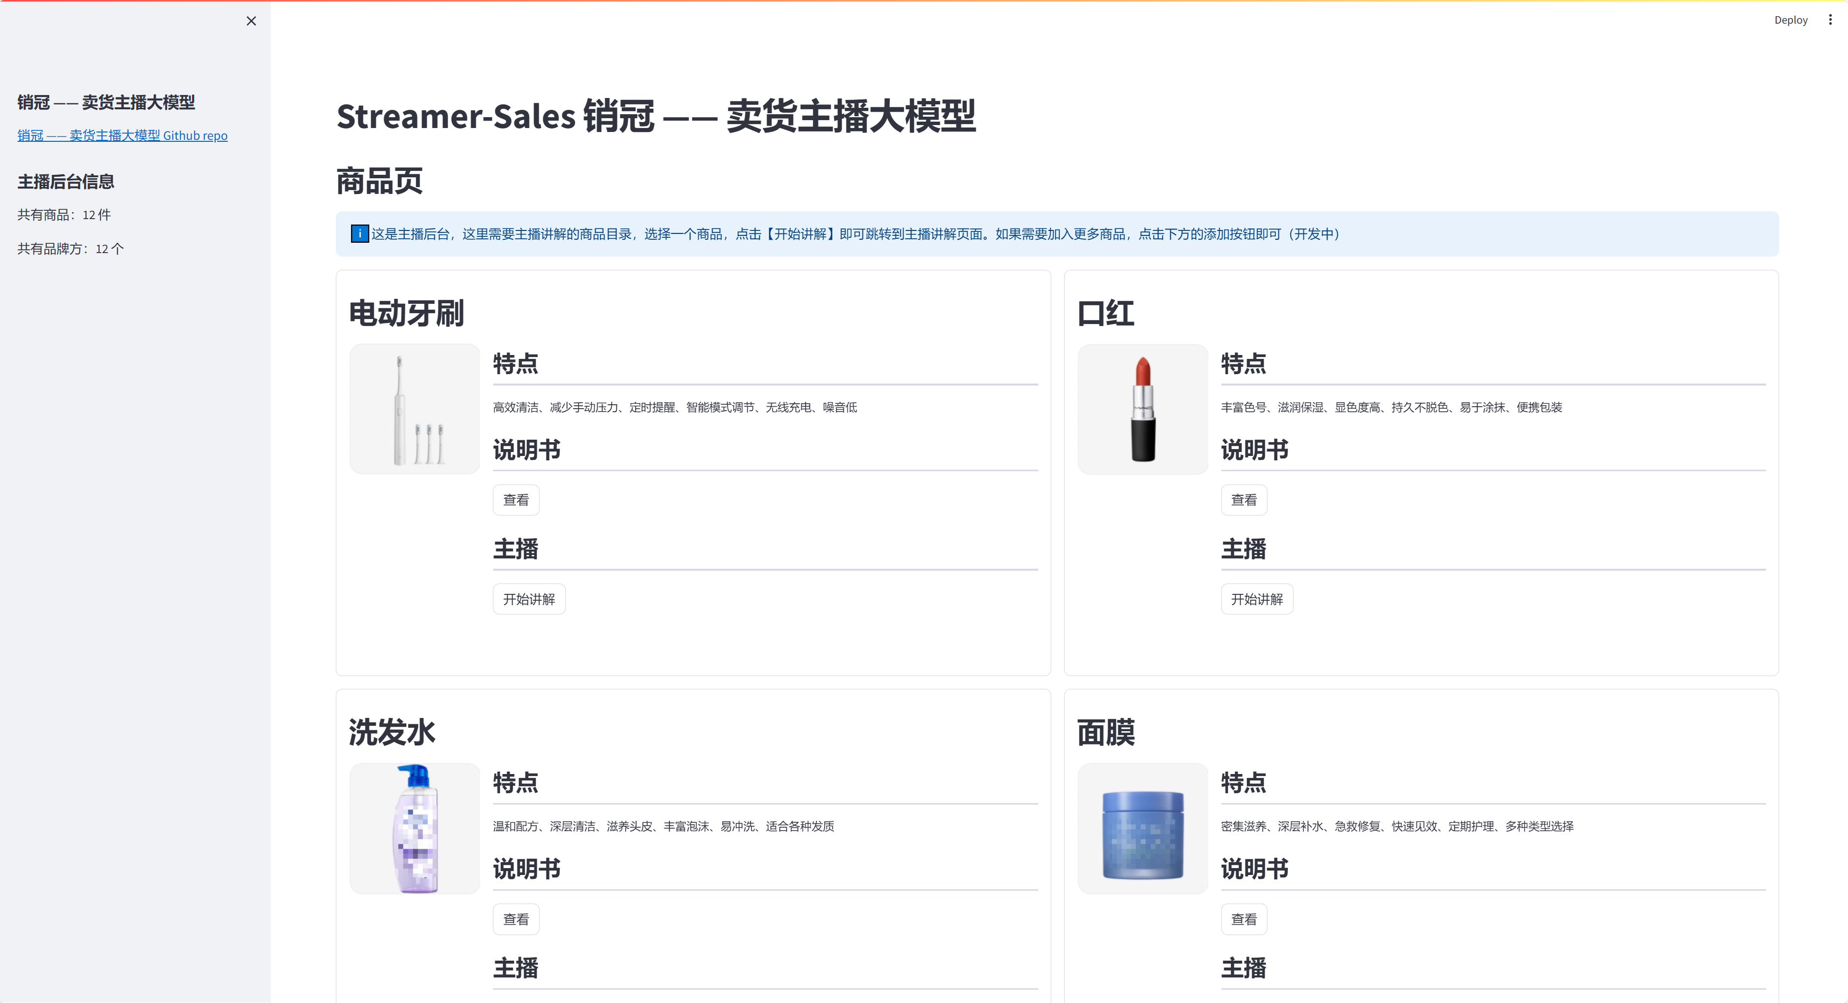Click the 口红 card title
Screen dimensions: 1848x1003
pos(1105,314)
